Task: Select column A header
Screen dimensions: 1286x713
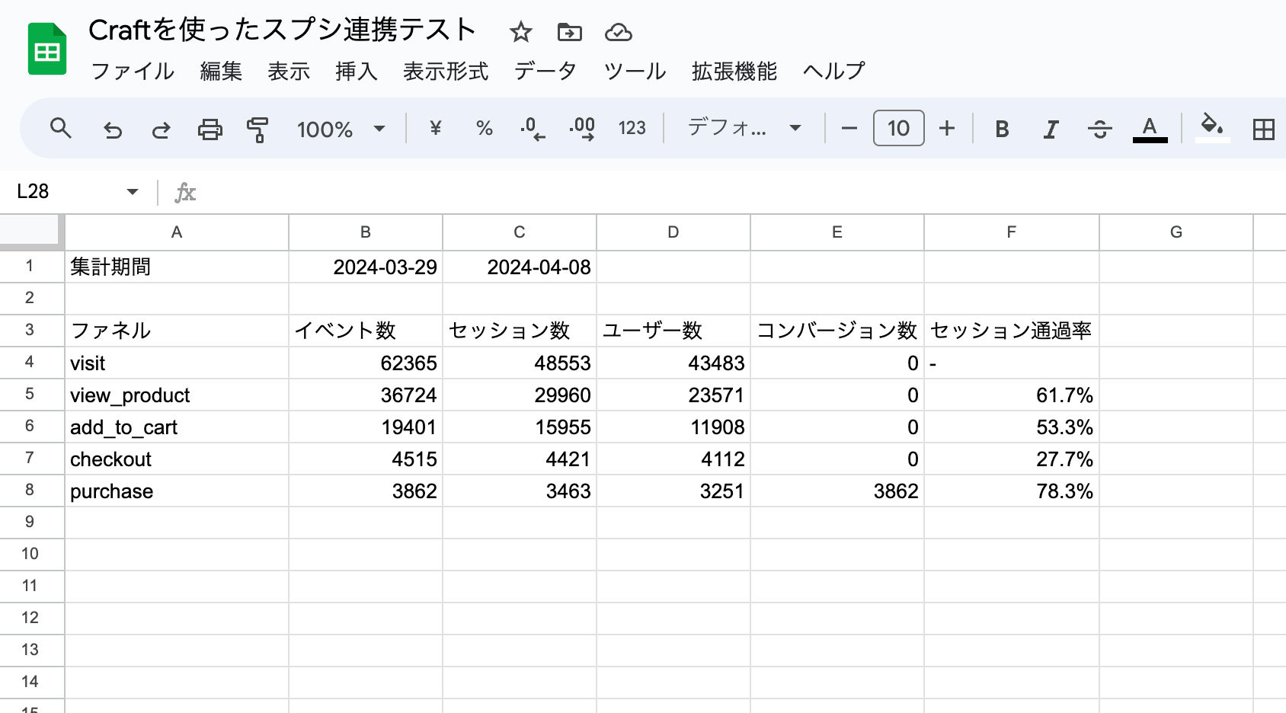Action: click(177, 232)
